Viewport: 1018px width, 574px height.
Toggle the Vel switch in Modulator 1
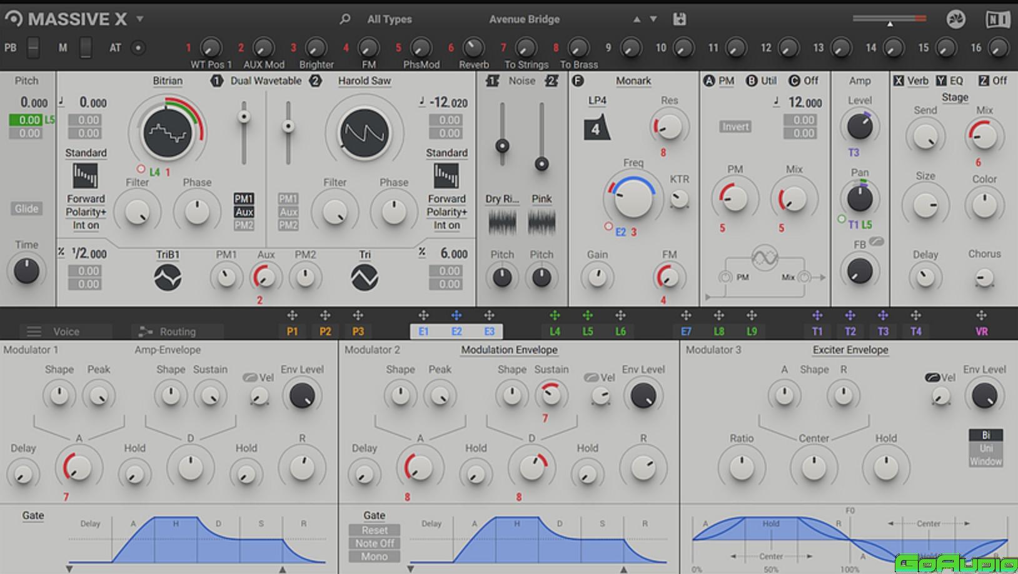click(249, 377)
